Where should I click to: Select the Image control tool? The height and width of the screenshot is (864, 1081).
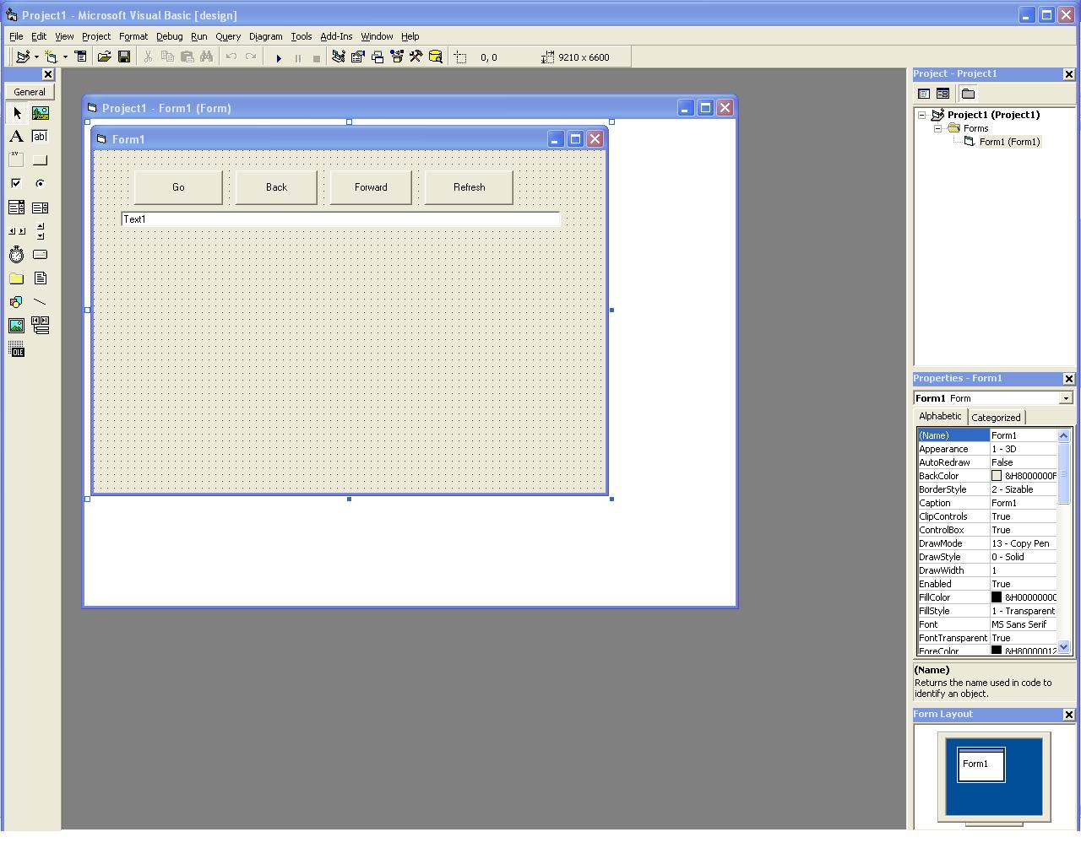16,326
